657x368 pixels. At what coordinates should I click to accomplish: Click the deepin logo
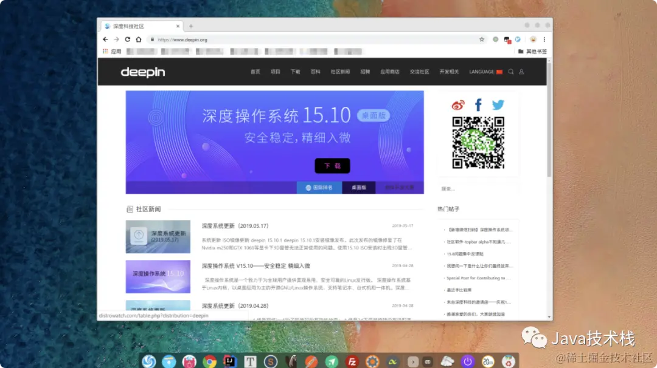pyautogui.click(x=143, y=72)
